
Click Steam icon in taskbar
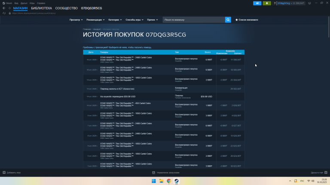176,181
